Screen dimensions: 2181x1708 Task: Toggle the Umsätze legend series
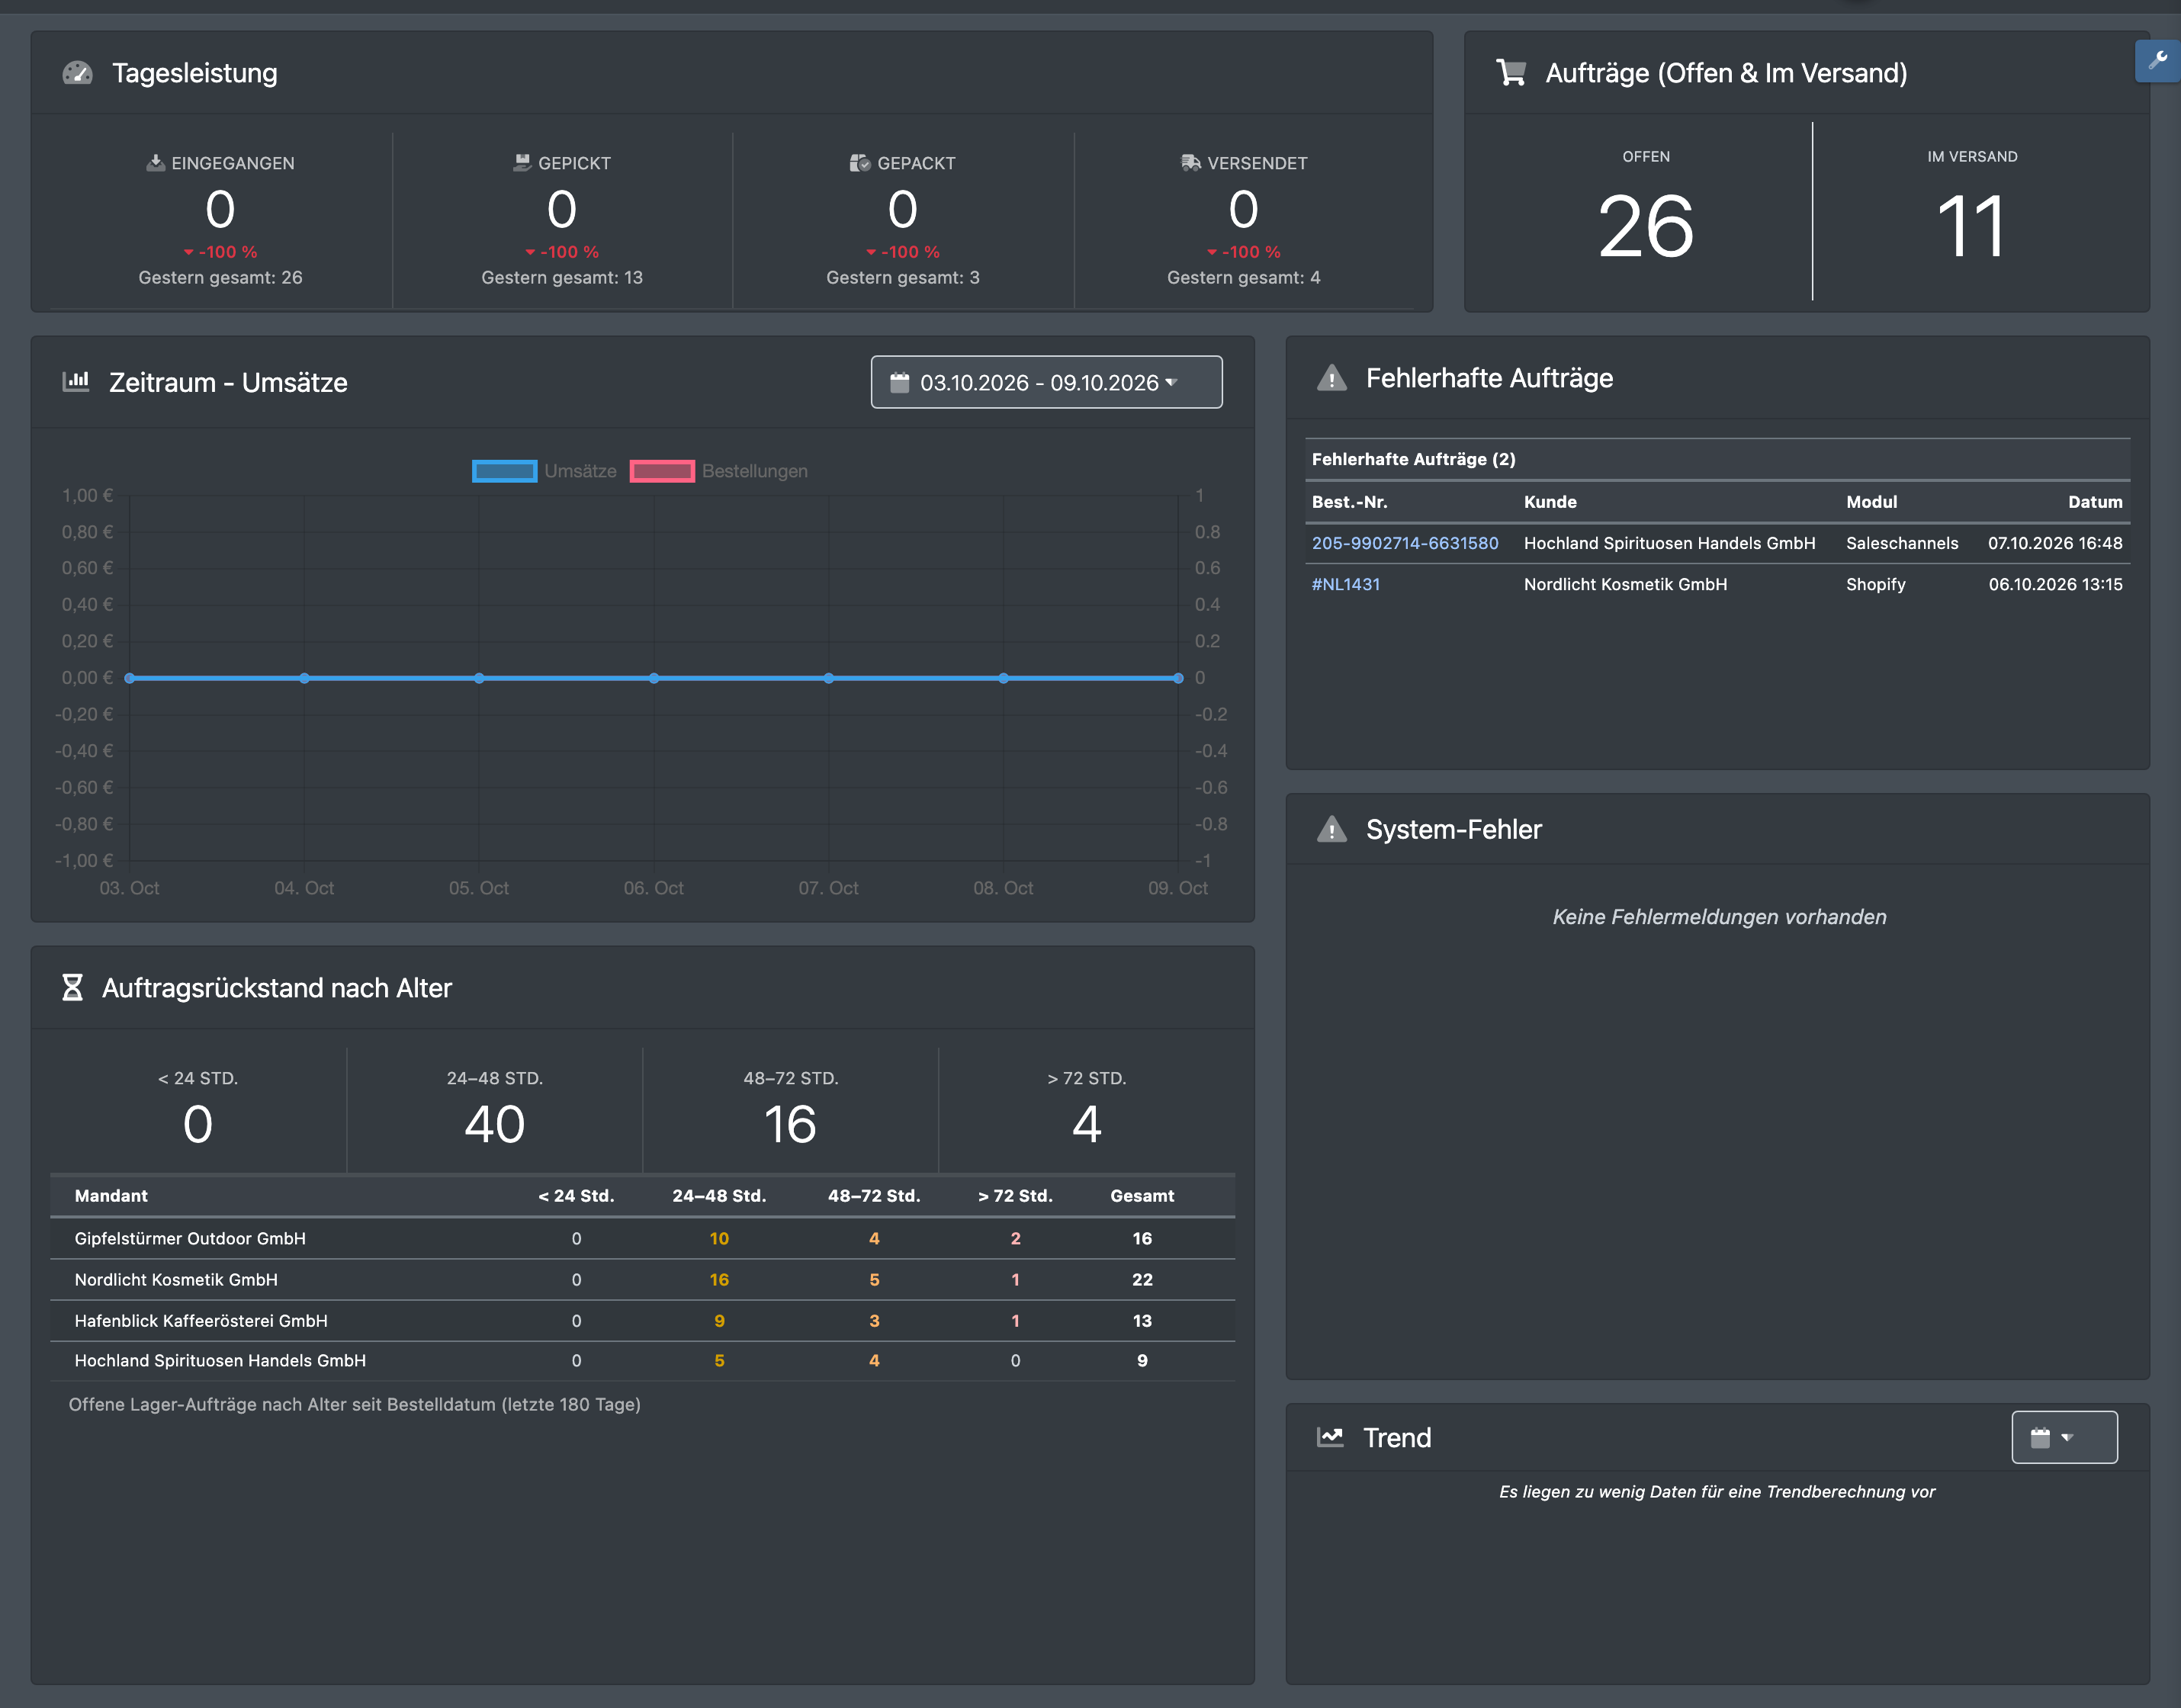(545, 471)
